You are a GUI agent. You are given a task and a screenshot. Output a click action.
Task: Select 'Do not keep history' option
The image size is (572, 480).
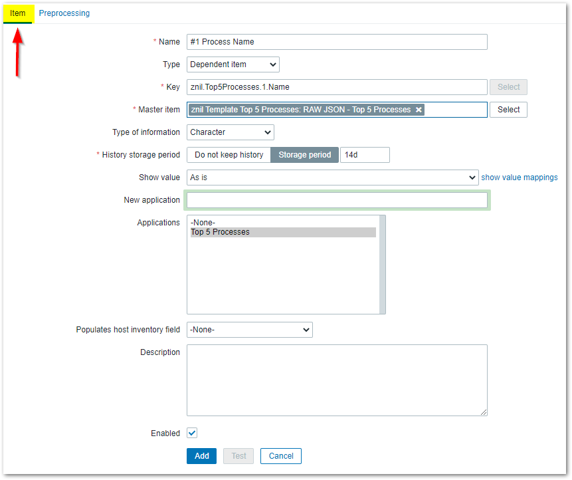coord(229,155)
